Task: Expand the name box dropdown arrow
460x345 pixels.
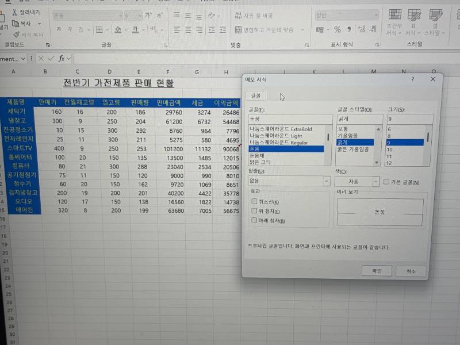Action: (23, 59)
